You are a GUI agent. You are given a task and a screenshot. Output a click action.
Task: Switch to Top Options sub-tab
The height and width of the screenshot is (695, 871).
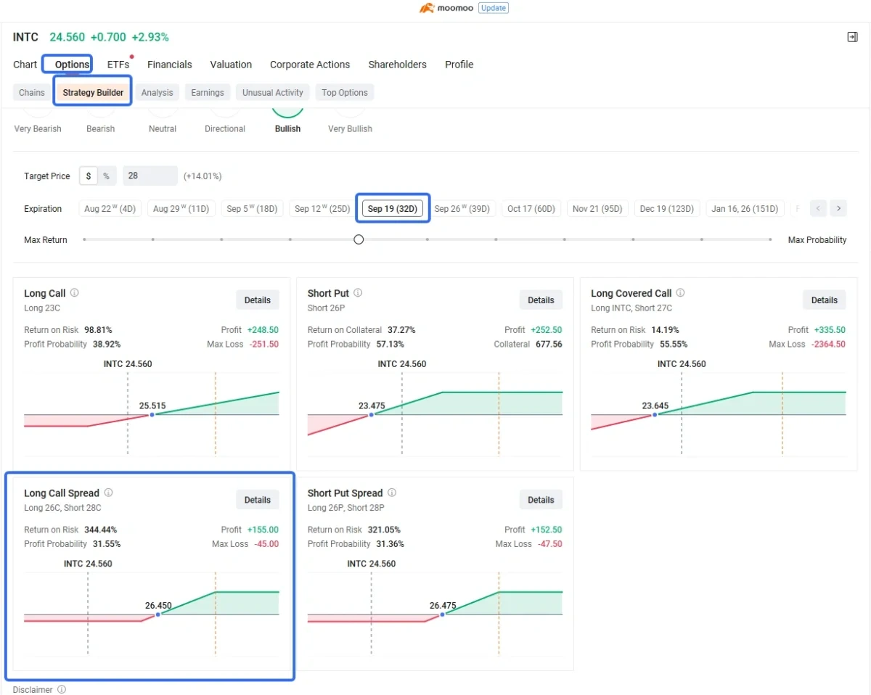click(345, 93)
